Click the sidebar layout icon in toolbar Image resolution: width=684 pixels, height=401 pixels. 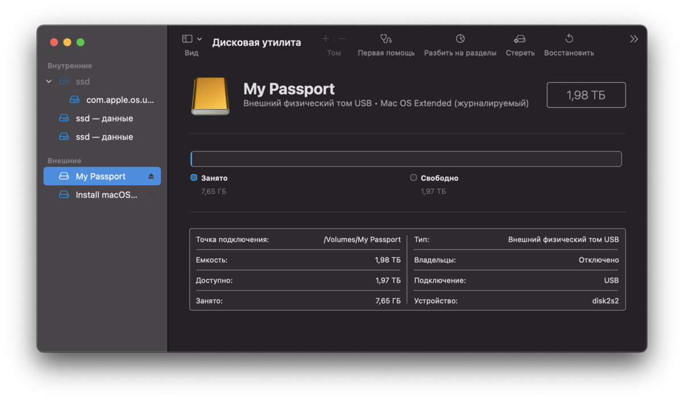(x=187, y=39)
